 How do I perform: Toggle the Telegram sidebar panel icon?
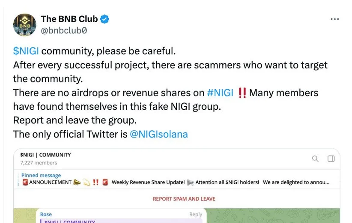point(331,159)
